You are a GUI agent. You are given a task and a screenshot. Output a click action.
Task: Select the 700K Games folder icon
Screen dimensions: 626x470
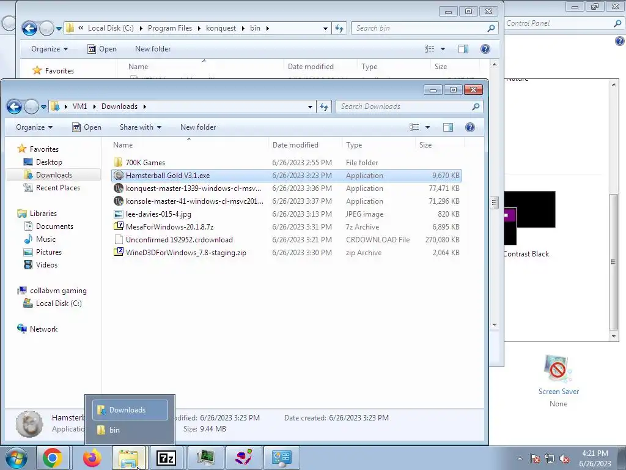coord(118,162)
